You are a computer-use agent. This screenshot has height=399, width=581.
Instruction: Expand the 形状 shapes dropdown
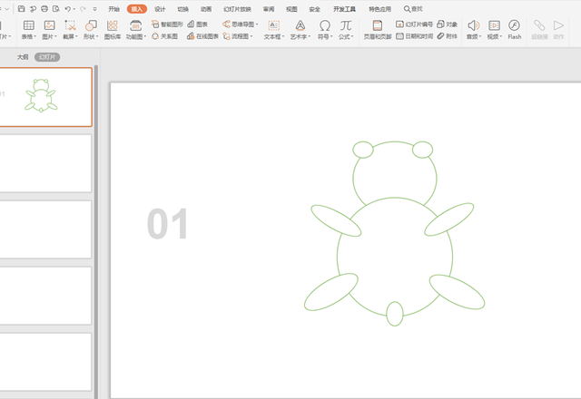click(x=91, y=37)
